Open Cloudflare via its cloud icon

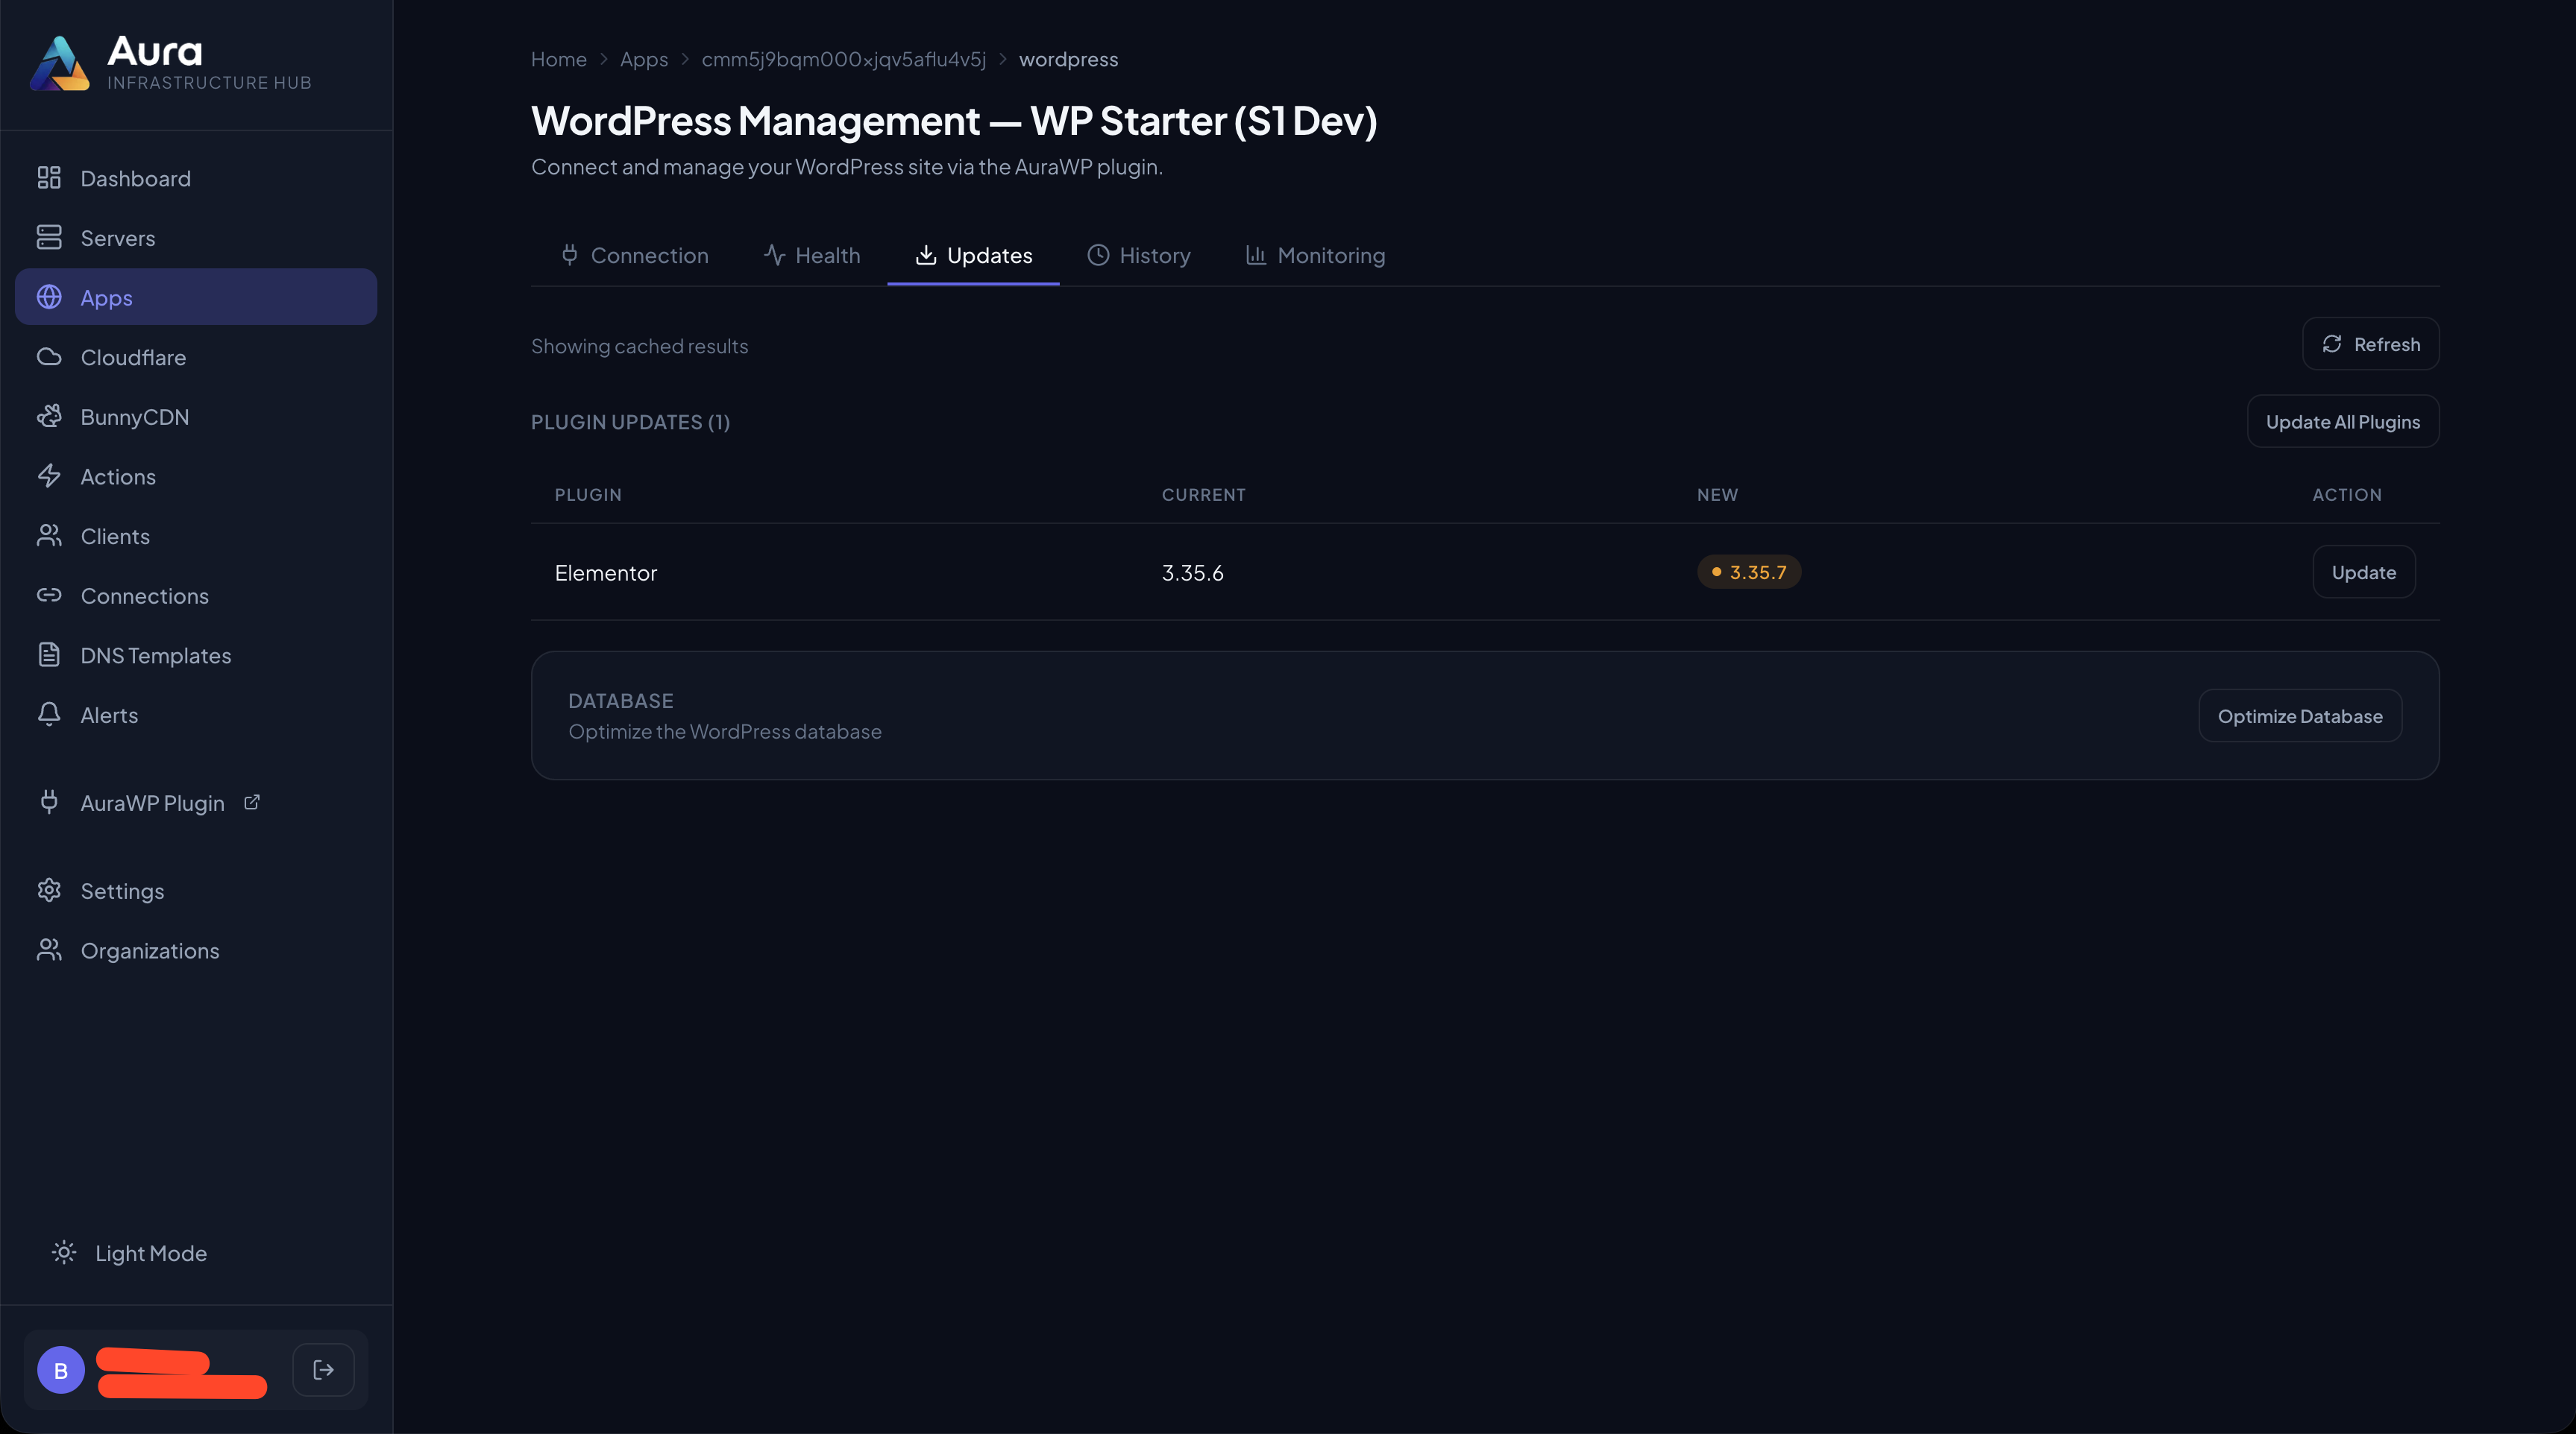coord(49,357)
